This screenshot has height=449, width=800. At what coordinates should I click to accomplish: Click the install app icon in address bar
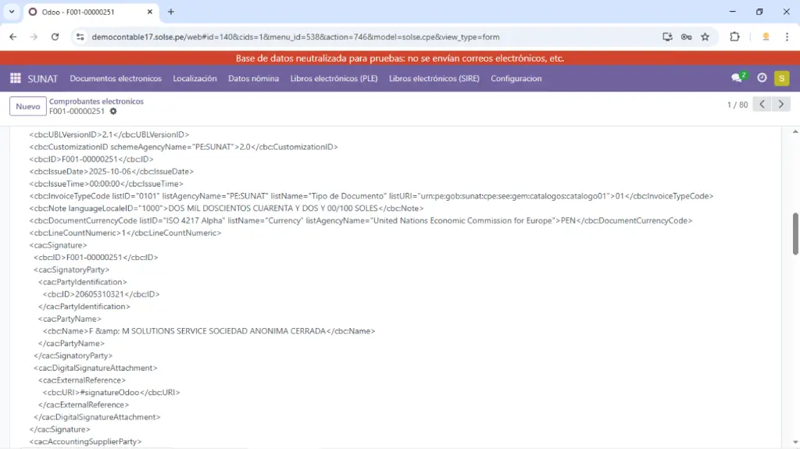667,37
